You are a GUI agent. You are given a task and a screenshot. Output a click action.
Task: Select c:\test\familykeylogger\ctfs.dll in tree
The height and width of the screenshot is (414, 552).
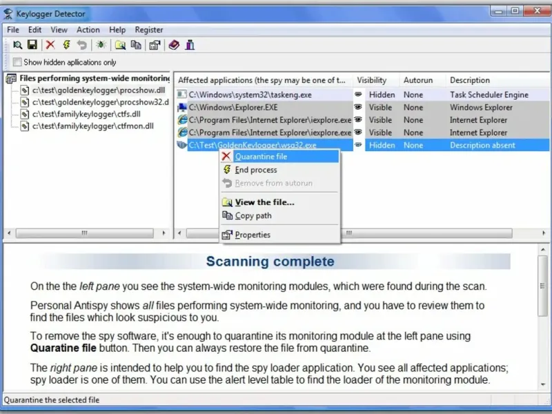coord(86,114)
